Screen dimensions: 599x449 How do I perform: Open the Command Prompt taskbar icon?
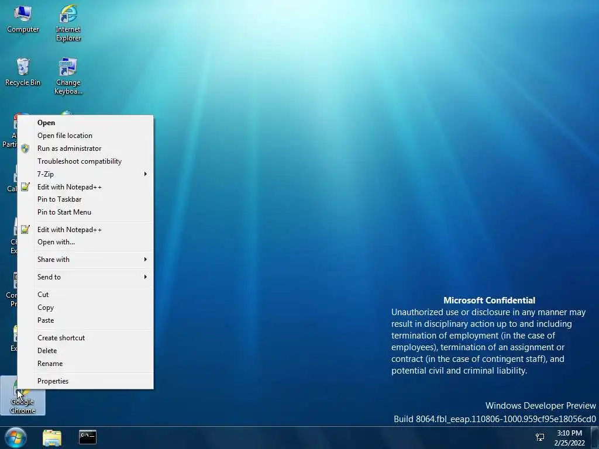point(88,437)
